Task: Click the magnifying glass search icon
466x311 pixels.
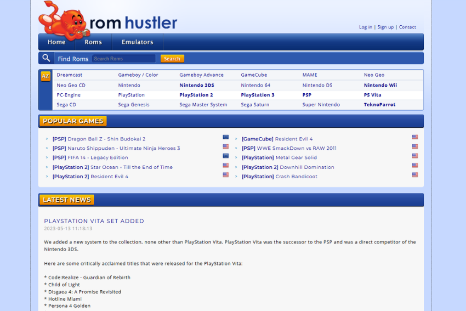Action: (x=46, y=58)
